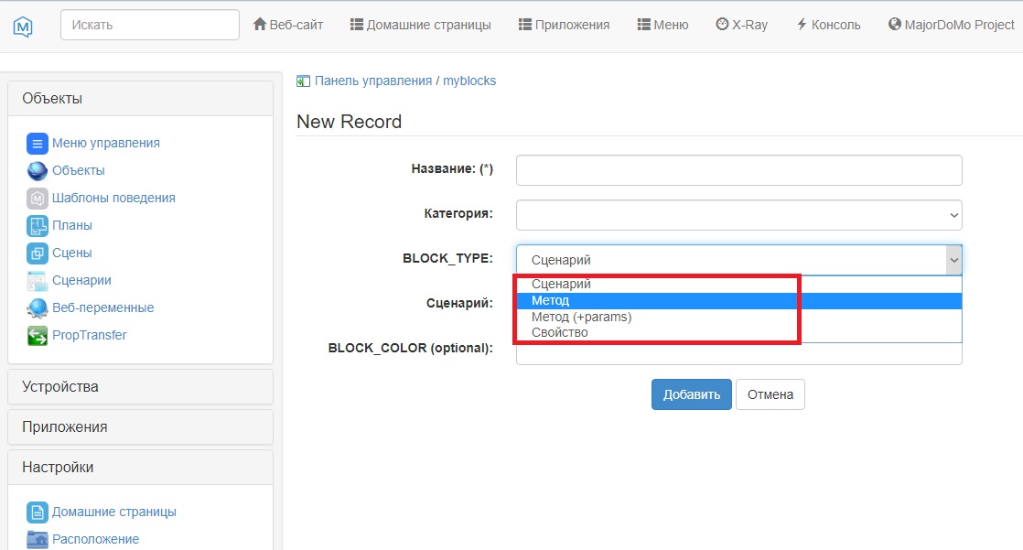
Task: Select Метод (+params) option in list
Action: point(581,317)
